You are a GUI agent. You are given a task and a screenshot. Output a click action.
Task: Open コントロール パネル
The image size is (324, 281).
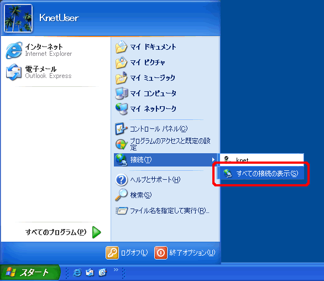click(x=165, y=129)
